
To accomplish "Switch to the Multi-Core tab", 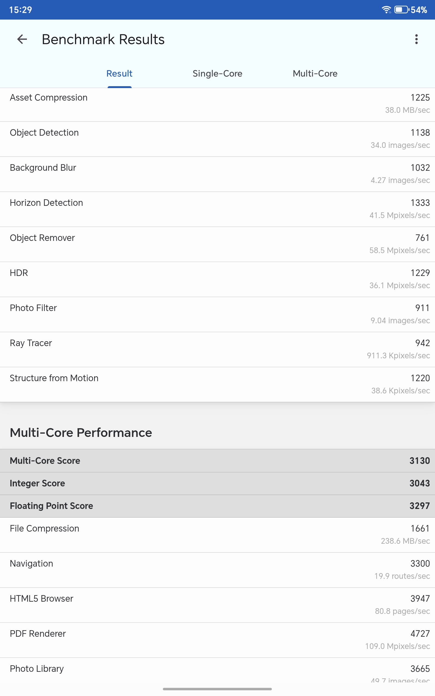I will 315,74.
